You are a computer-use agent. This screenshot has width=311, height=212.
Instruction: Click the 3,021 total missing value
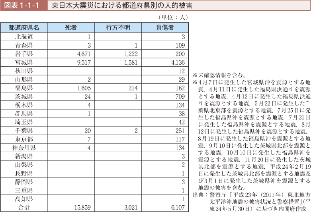coord(131,208)
